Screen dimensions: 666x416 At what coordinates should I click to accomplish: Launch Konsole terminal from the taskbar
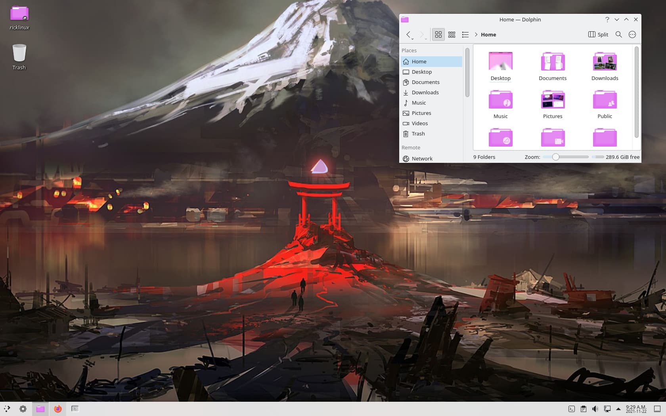pos(75,409)
